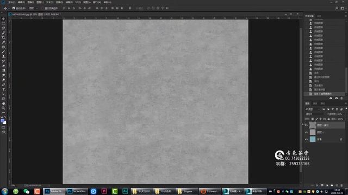Viewport: 348px width, 195px height.
Task: Click the Screen Mode icon in toolbox
Action: tap(3, 132)
